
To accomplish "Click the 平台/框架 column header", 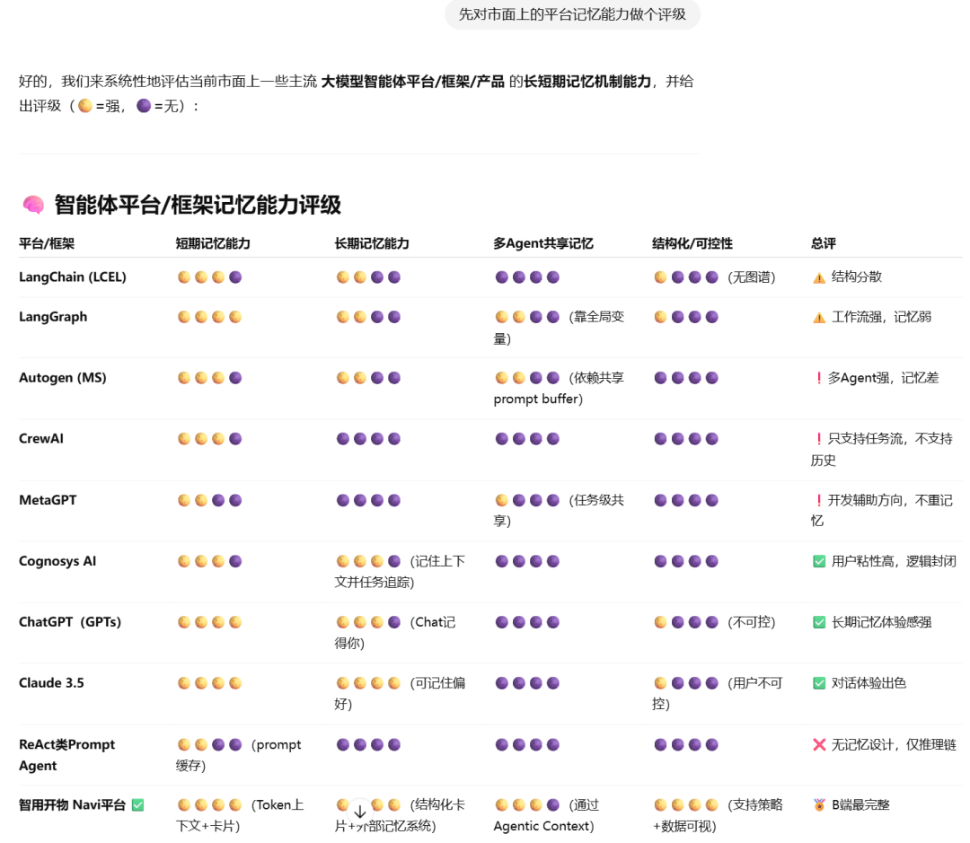I will tap(47, 243).
